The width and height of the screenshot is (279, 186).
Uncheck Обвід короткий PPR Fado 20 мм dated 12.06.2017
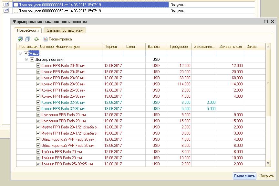coord(38,139)
